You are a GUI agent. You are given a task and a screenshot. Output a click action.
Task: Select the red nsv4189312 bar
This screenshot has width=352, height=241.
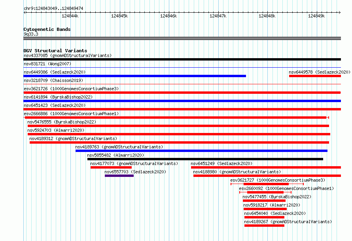(x=180, y=142)
